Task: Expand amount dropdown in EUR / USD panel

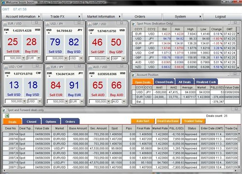Action: tap(23, 58)
